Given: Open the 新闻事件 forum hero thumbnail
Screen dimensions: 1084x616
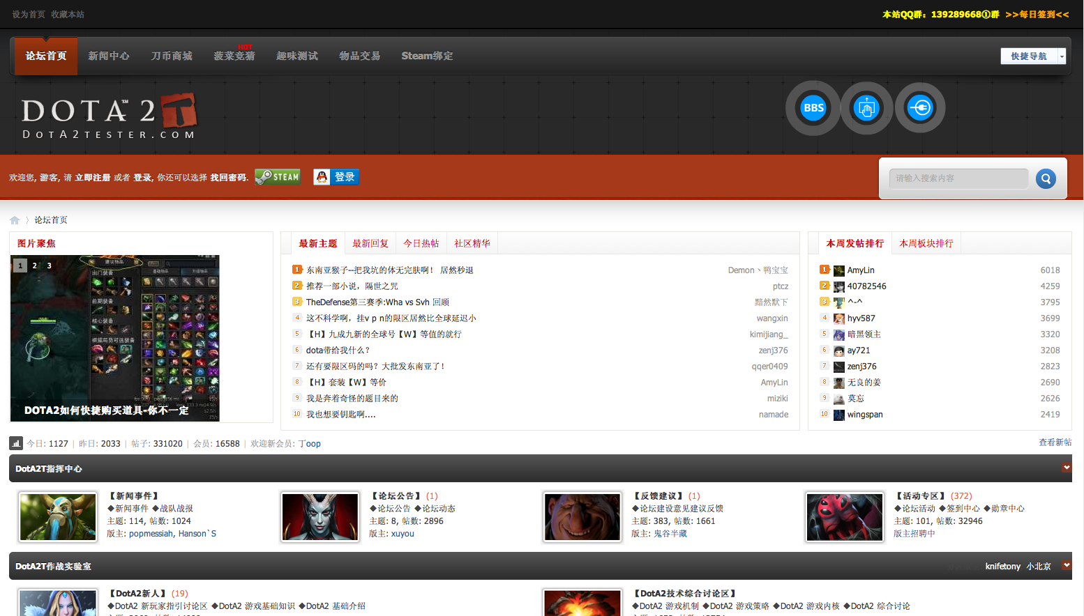Looking at the screenshot, I should pyautogui.click(x=58, y=517).
